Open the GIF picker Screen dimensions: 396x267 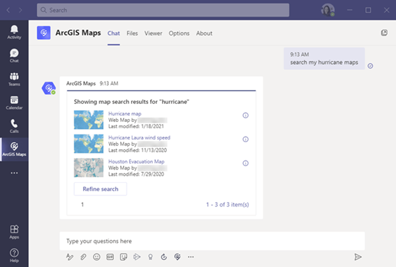110,257
